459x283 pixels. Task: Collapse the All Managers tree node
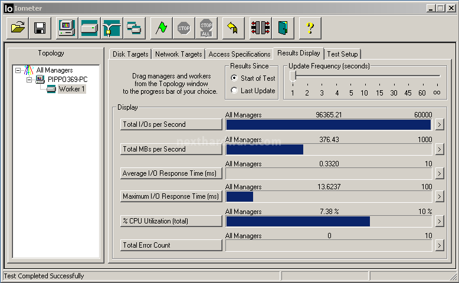point(18,70)
